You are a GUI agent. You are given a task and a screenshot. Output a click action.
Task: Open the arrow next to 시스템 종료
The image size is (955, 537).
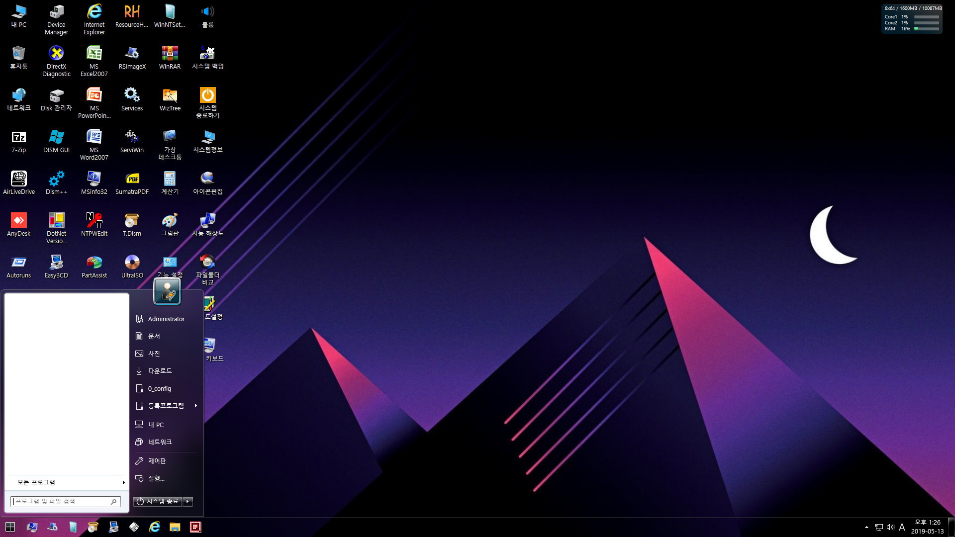click(x=188, y=501)
